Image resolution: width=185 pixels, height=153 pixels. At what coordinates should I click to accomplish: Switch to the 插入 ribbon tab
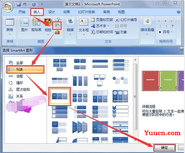37,12
